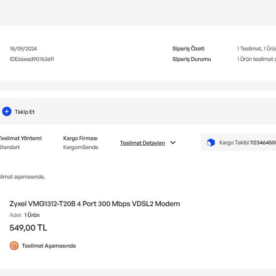Viewport: 276px width, 276px height.
Task: Select the order number IDE66ead907636f1
Action: point(32,59)
